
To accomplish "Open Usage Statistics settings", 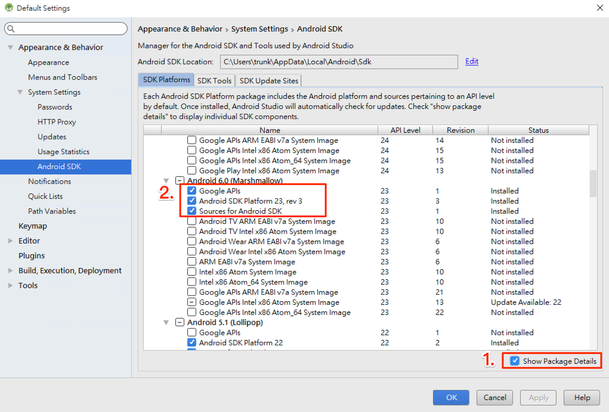I will click(x=63, y=152).
